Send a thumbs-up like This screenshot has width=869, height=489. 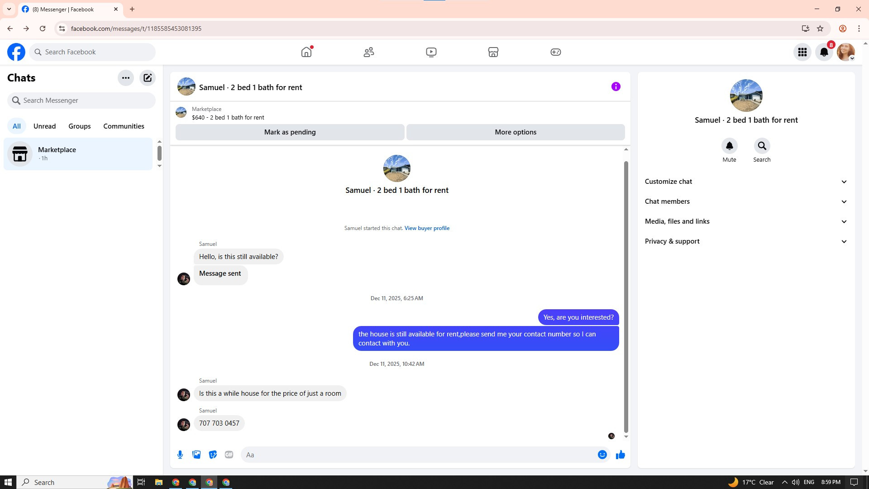click(x=620, y=455)
